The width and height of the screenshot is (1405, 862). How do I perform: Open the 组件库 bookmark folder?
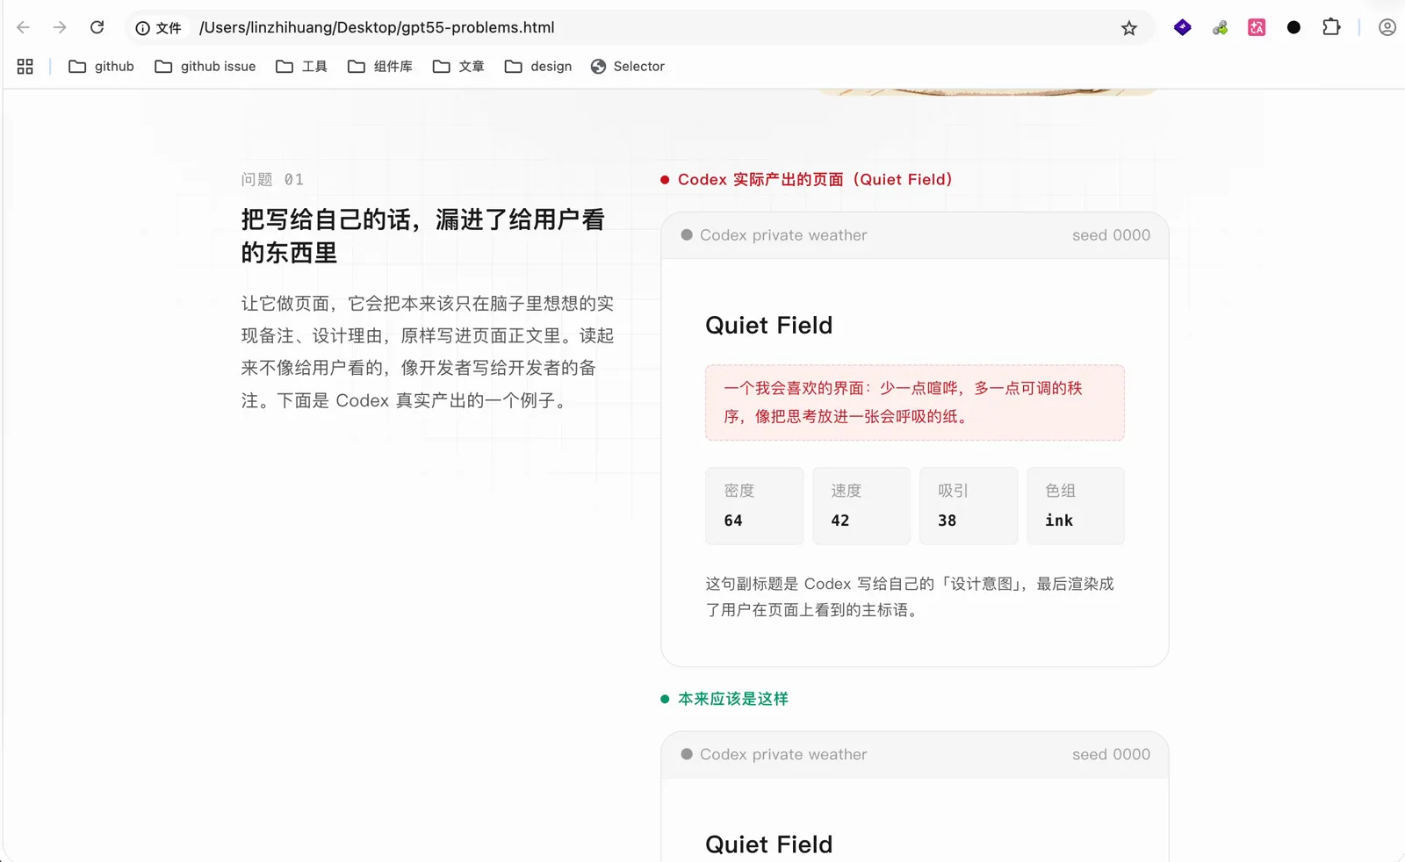tap(380, 67)
